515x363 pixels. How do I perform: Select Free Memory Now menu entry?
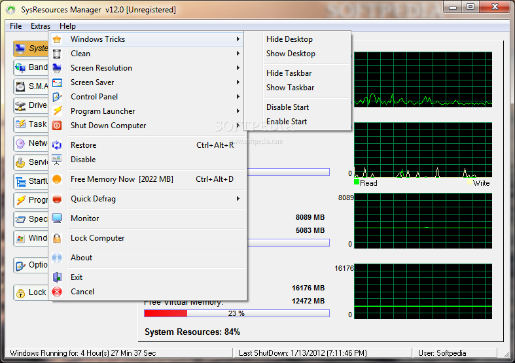(x=147, y=179)
